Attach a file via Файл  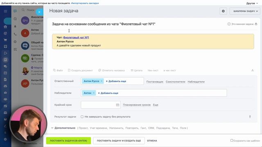coord(58,70)
